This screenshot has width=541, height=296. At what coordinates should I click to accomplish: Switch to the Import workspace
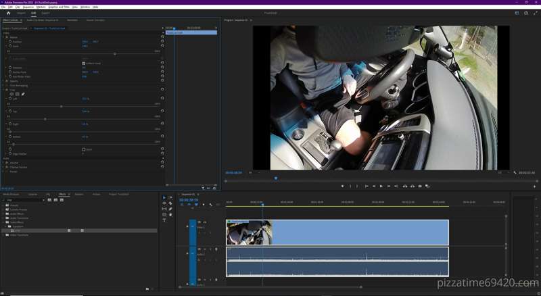coord(21,13)
